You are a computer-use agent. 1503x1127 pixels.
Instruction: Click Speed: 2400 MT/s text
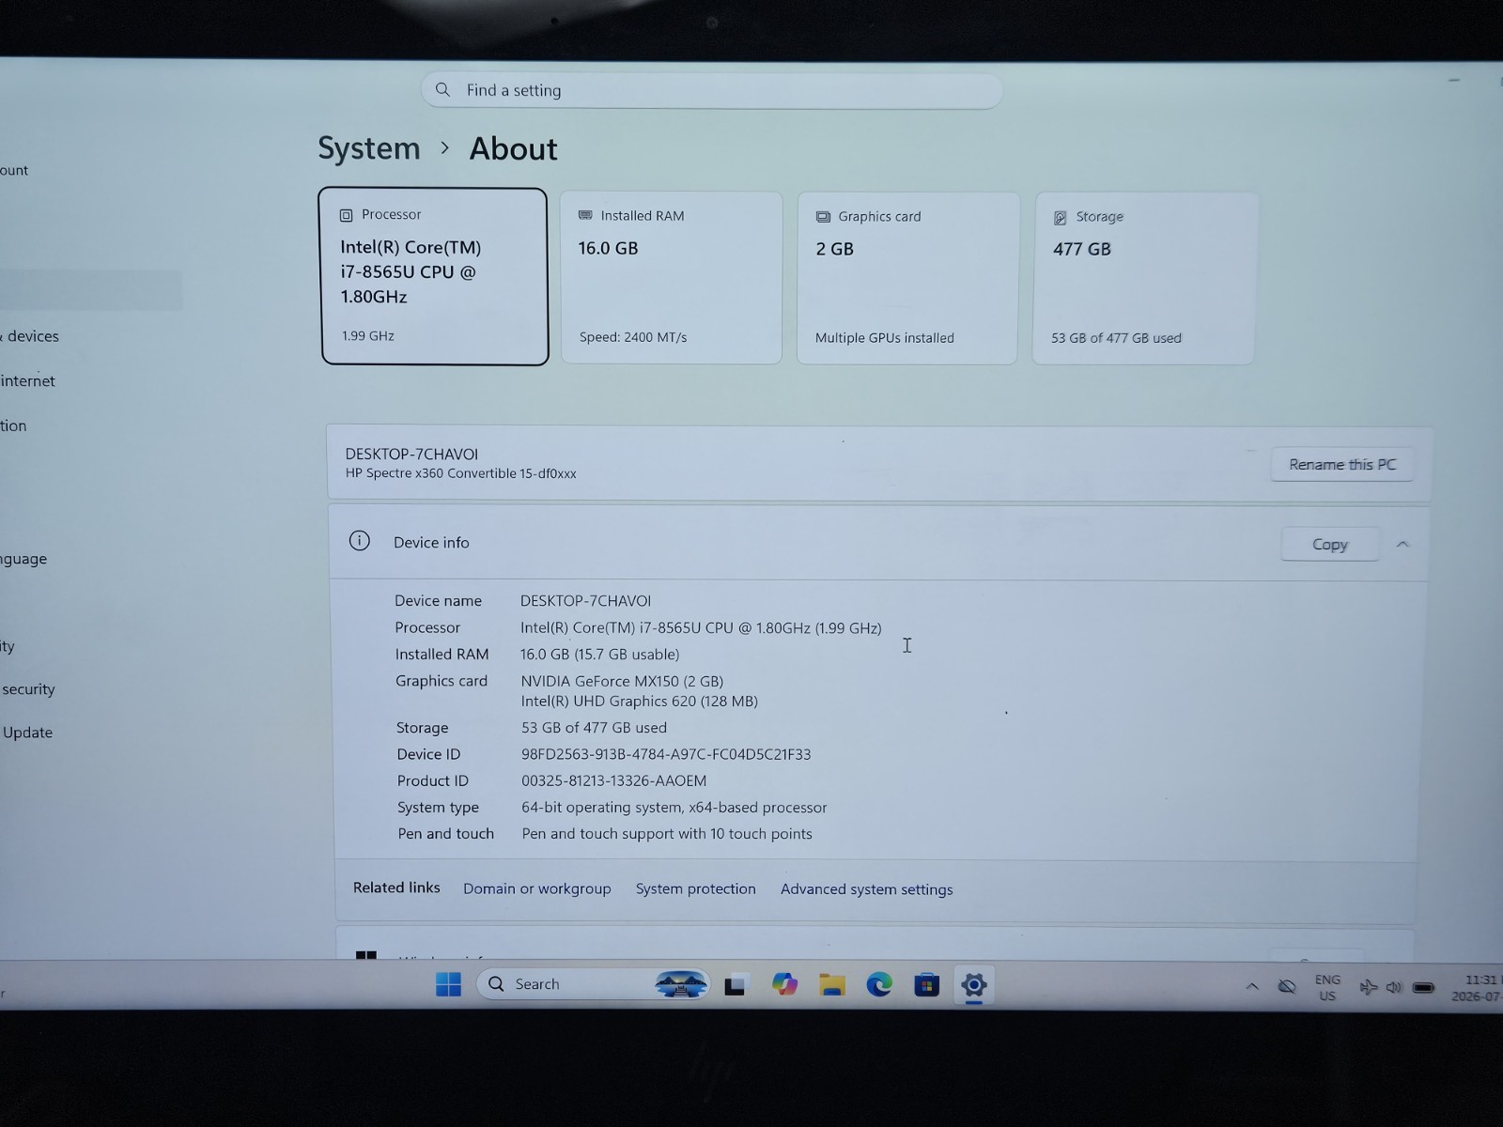(633, 337)
